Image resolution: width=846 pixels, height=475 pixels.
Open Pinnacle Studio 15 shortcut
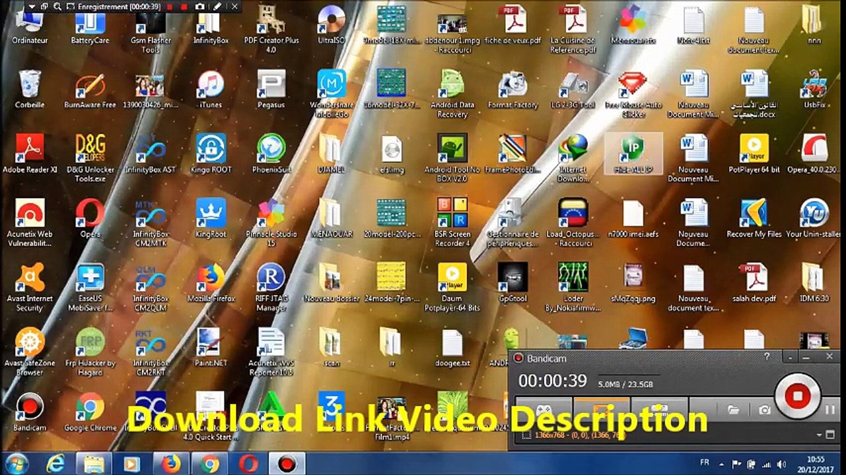(x=271, y=223)
